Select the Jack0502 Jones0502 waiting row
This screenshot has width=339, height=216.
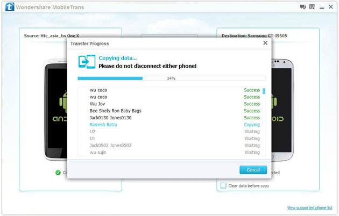coord(172,145)
